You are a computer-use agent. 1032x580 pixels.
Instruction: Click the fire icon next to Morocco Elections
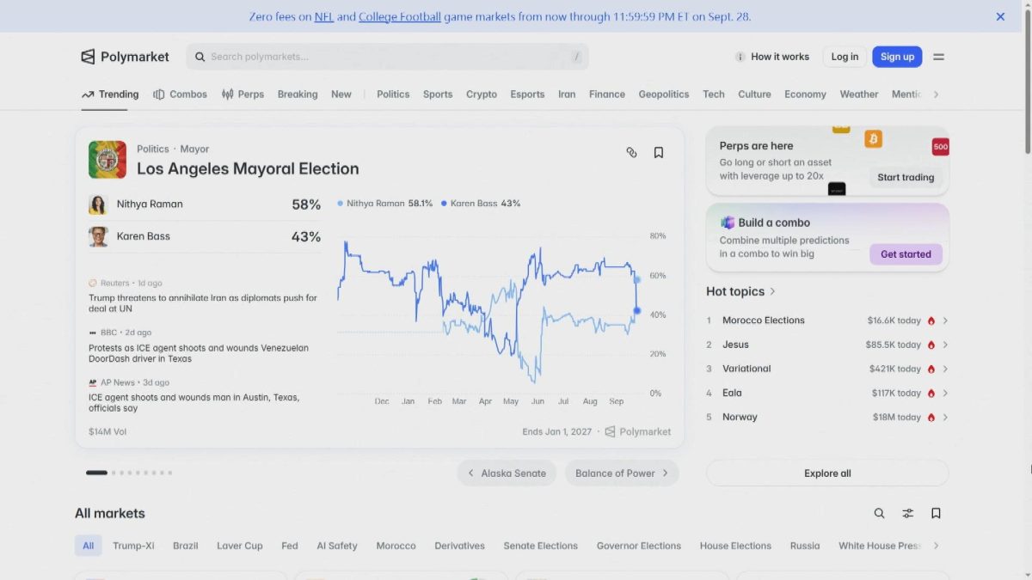(x=931, y=321)
